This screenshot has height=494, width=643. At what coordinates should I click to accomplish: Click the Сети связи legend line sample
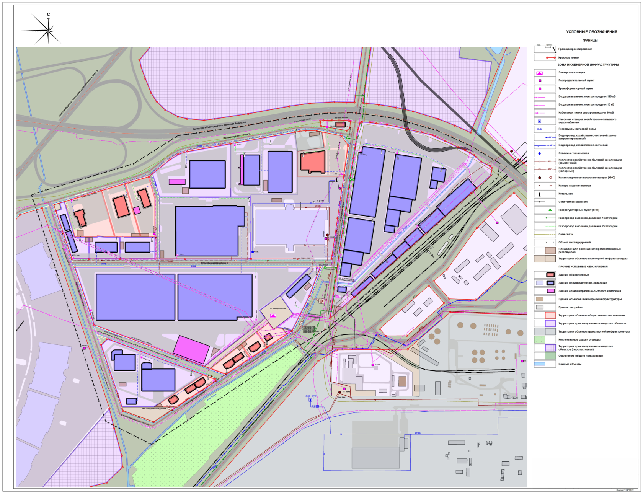pos(545,234)
